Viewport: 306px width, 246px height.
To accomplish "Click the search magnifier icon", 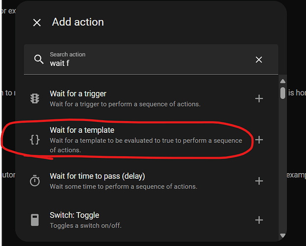I will (x=39, y=60).
